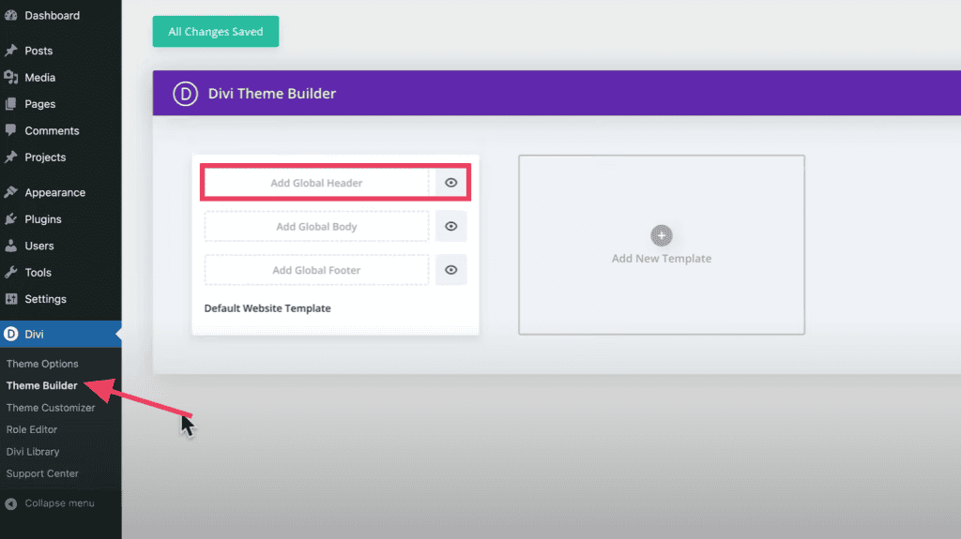Screen dimensions: 961x539
Task: Click the Pages document icon
Action: [x=11, y=104]
